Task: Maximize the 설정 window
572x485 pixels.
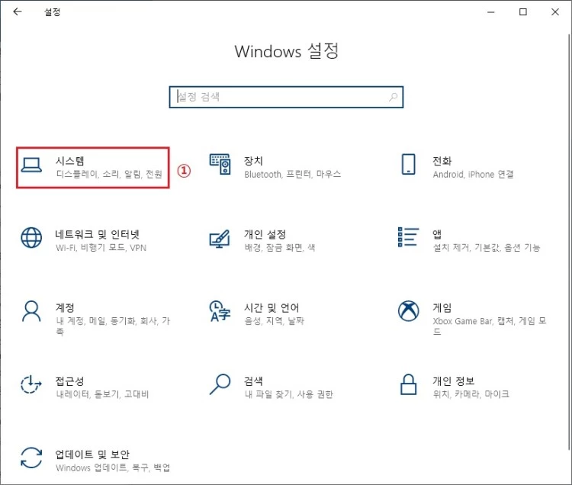Action: (523, 12)
